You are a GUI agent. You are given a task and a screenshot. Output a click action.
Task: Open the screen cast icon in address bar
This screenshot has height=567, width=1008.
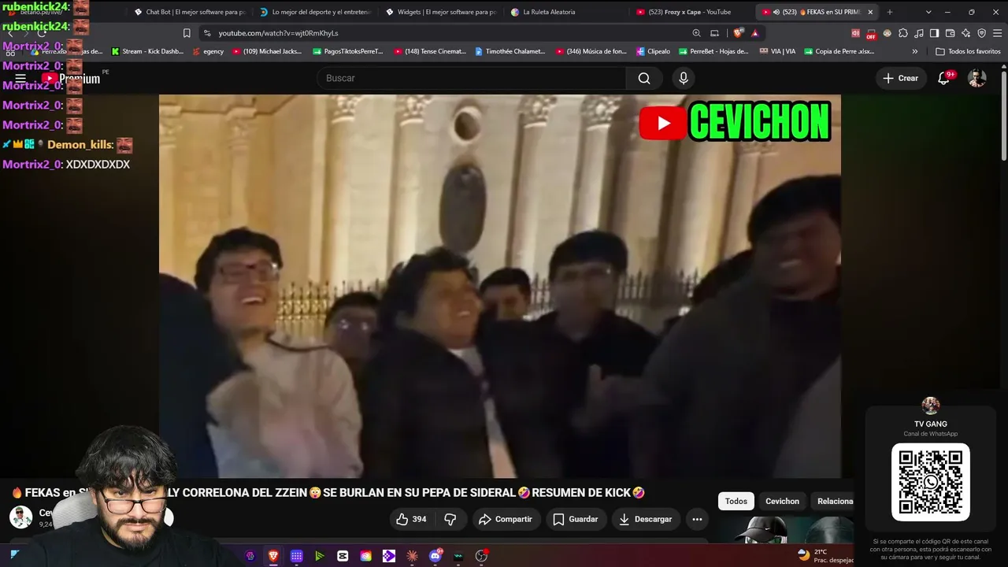(714, 33)
